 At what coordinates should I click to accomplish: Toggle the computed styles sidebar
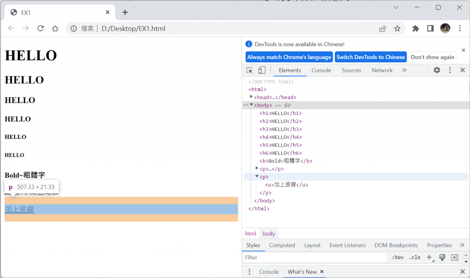455,257
